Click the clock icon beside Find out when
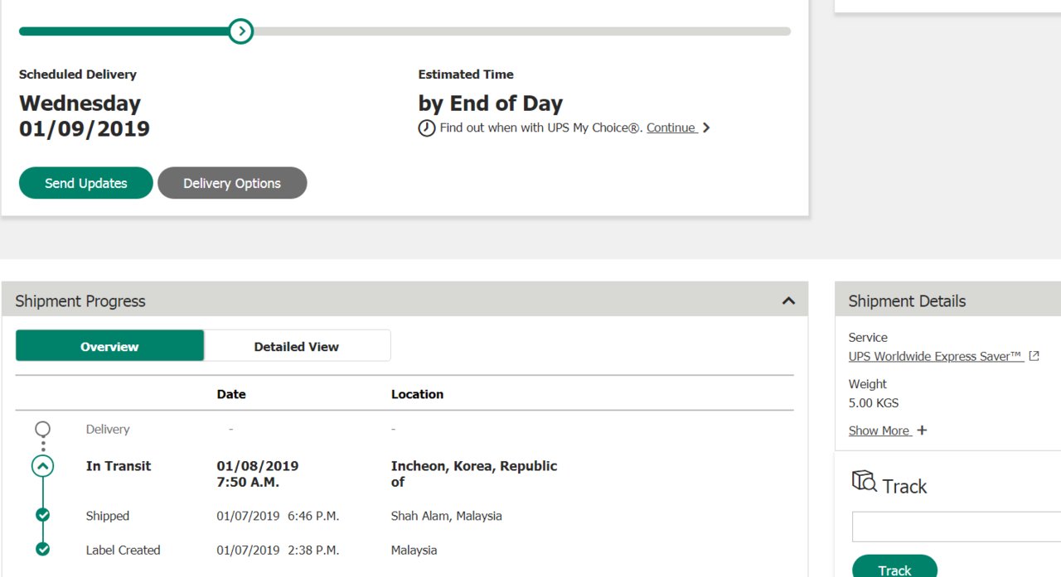This screenshot has height=577, width=1061. pyautogui.click(x=427, y=128)
